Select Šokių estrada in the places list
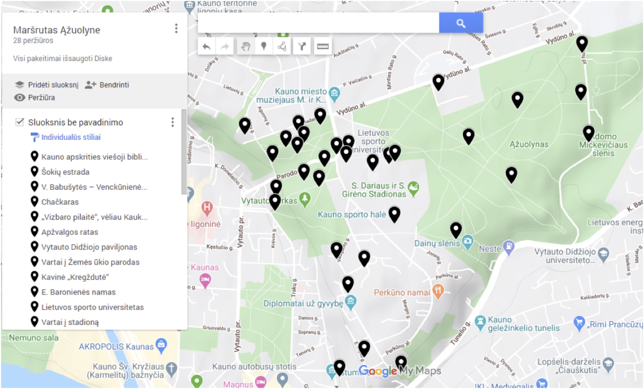Image resolution: width=644 pixels, height=389 pixels. pyautogui.click(x=65, y=172)
